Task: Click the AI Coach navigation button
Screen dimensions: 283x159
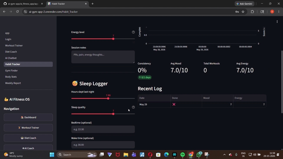Action: click(x=28, y=148)
